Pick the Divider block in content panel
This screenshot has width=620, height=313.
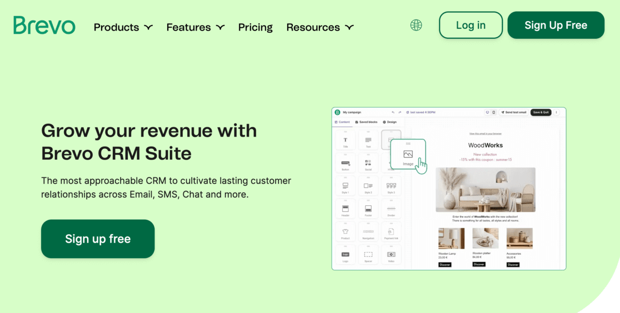pyautogui.click(x=391, y=209)
